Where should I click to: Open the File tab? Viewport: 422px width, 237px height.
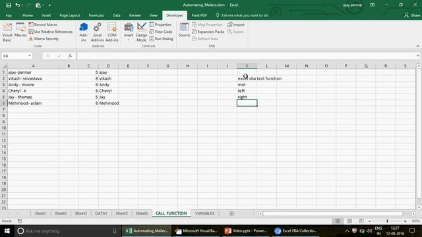9,15
